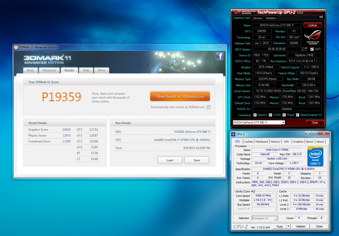Open the Tools dropdown arrow in CPU-Z
The height and width of the screenshot is (236, 339).
[x=288, y=226]
